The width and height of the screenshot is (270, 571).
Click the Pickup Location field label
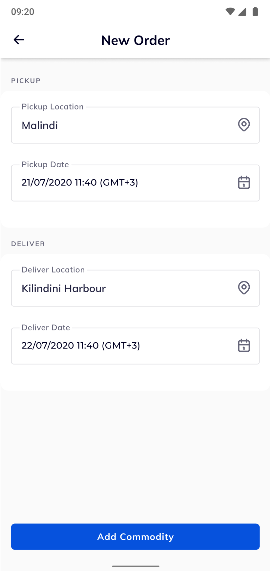(52, 107)
